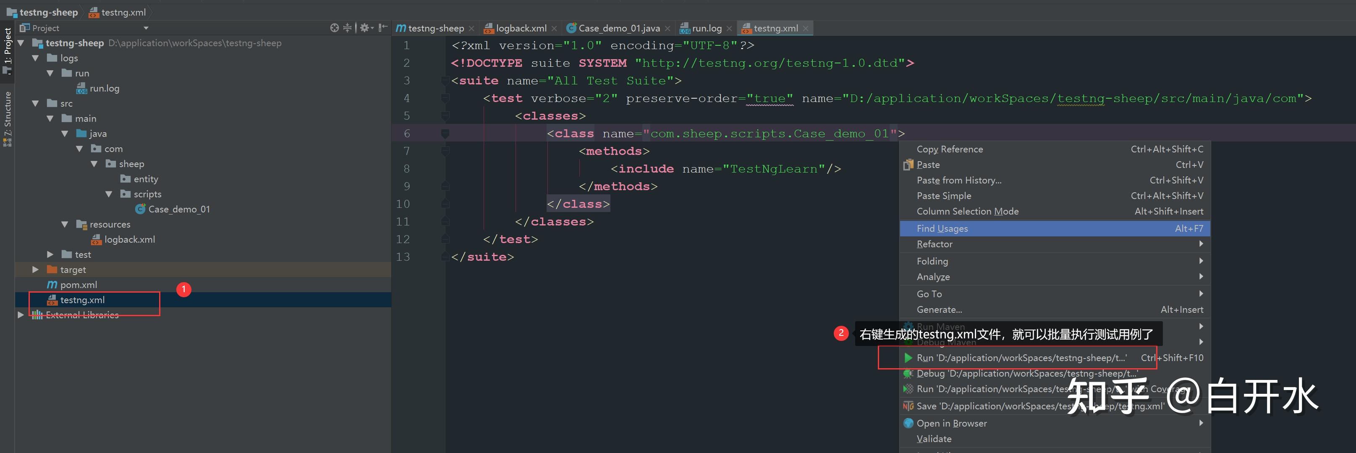
Task: Click the LOG file icon beside run.log
Action: [x=82, y=88]
